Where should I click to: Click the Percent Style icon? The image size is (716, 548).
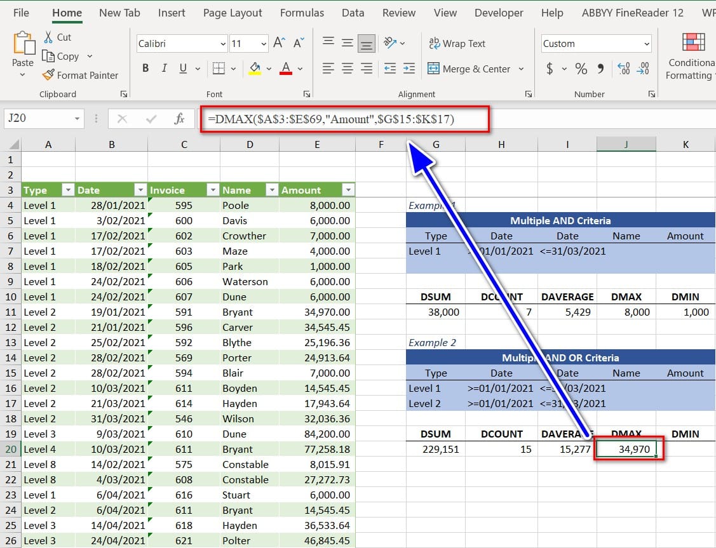581,69
